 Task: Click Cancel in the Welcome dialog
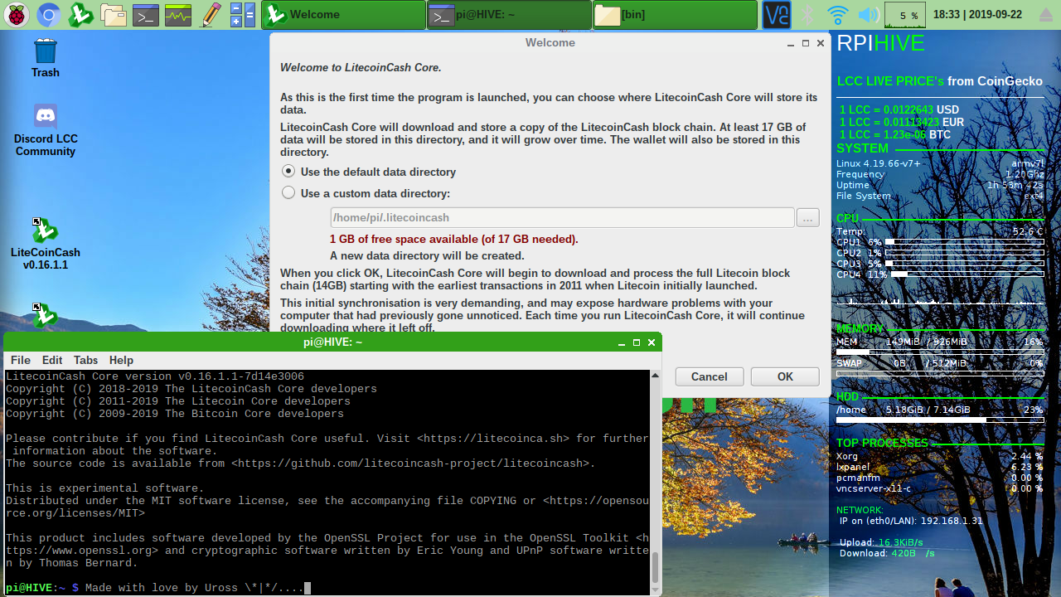pos(709,376)
